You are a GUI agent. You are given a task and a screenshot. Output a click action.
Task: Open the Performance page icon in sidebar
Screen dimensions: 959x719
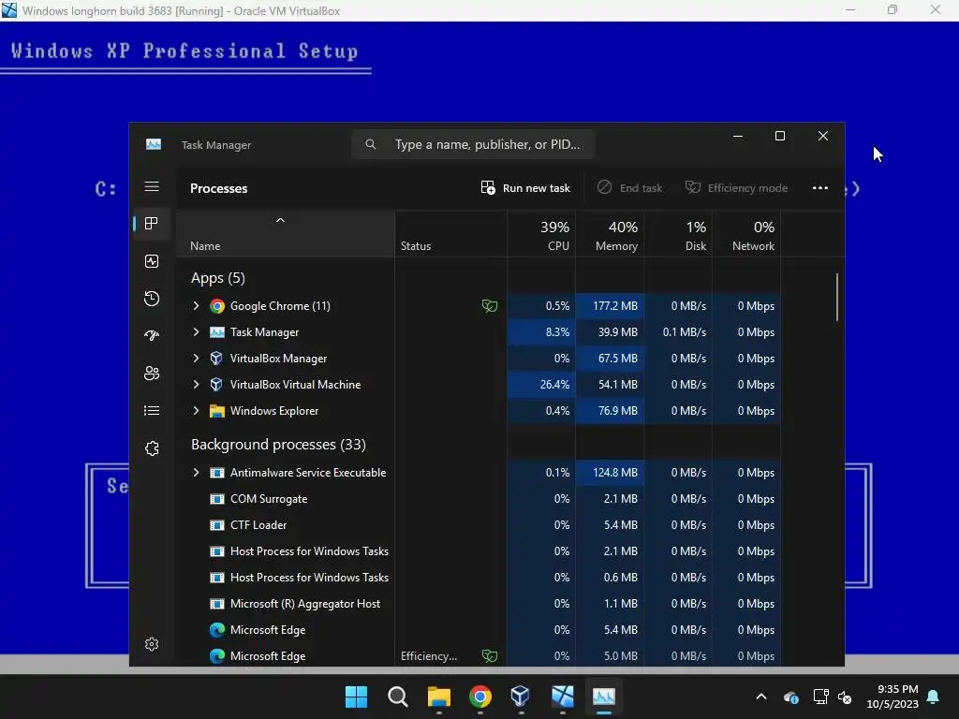152,261
